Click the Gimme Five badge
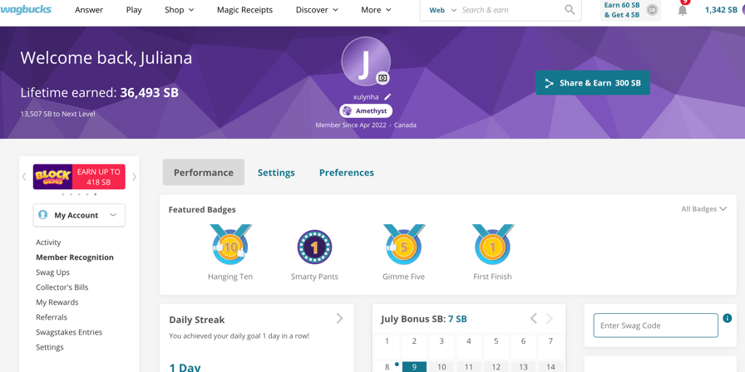The width and height of the screenshot is (745, 372). (403, 245)
